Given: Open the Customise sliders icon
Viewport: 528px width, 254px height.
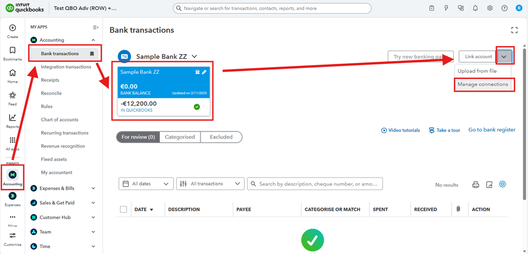Looking at the screenshot, I should click(x=12, y=235).
